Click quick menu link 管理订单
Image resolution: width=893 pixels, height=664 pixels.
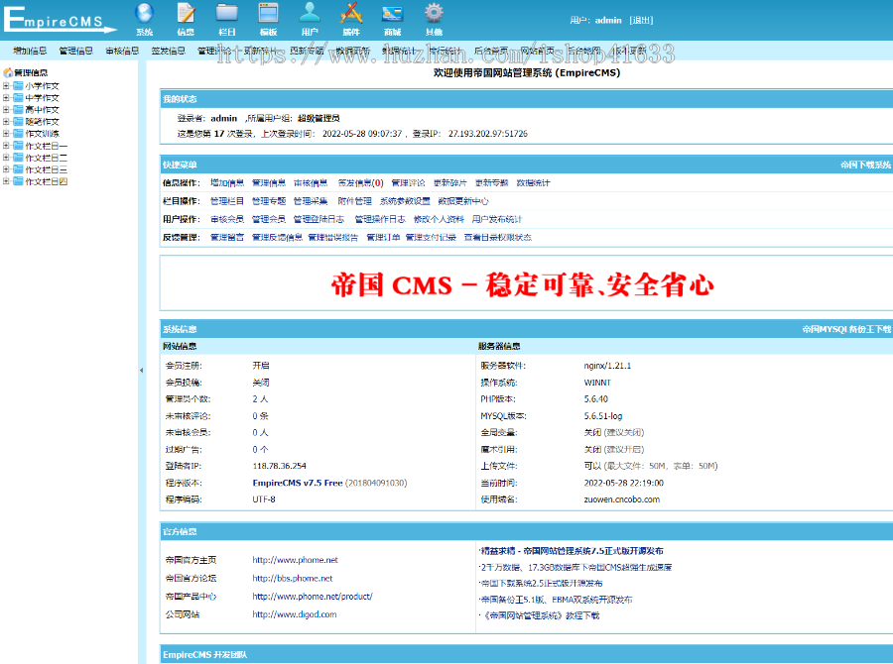pyautogui.click(x=383, y=238)
